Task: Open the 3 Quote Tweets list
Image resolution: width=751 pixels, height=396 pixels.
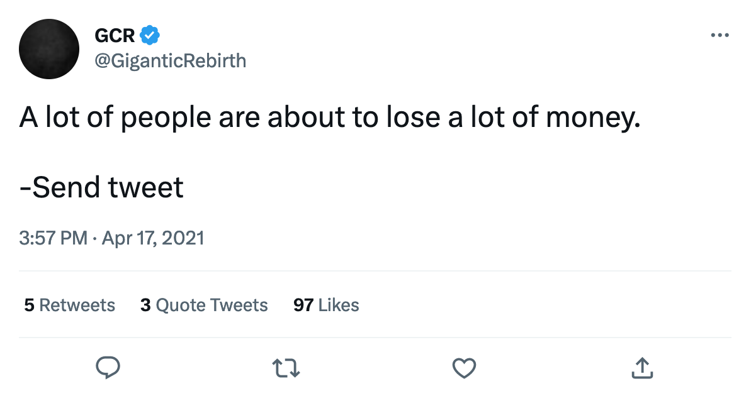Action: click(x=204, y=305)
